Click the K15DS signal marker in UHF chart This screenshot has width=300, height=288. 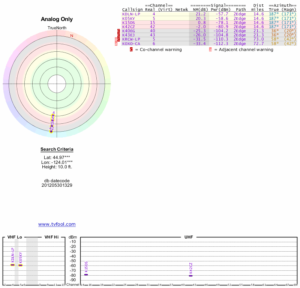point(86,275)
